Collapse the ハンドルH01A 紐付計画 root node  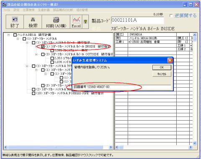coord(8,35)
